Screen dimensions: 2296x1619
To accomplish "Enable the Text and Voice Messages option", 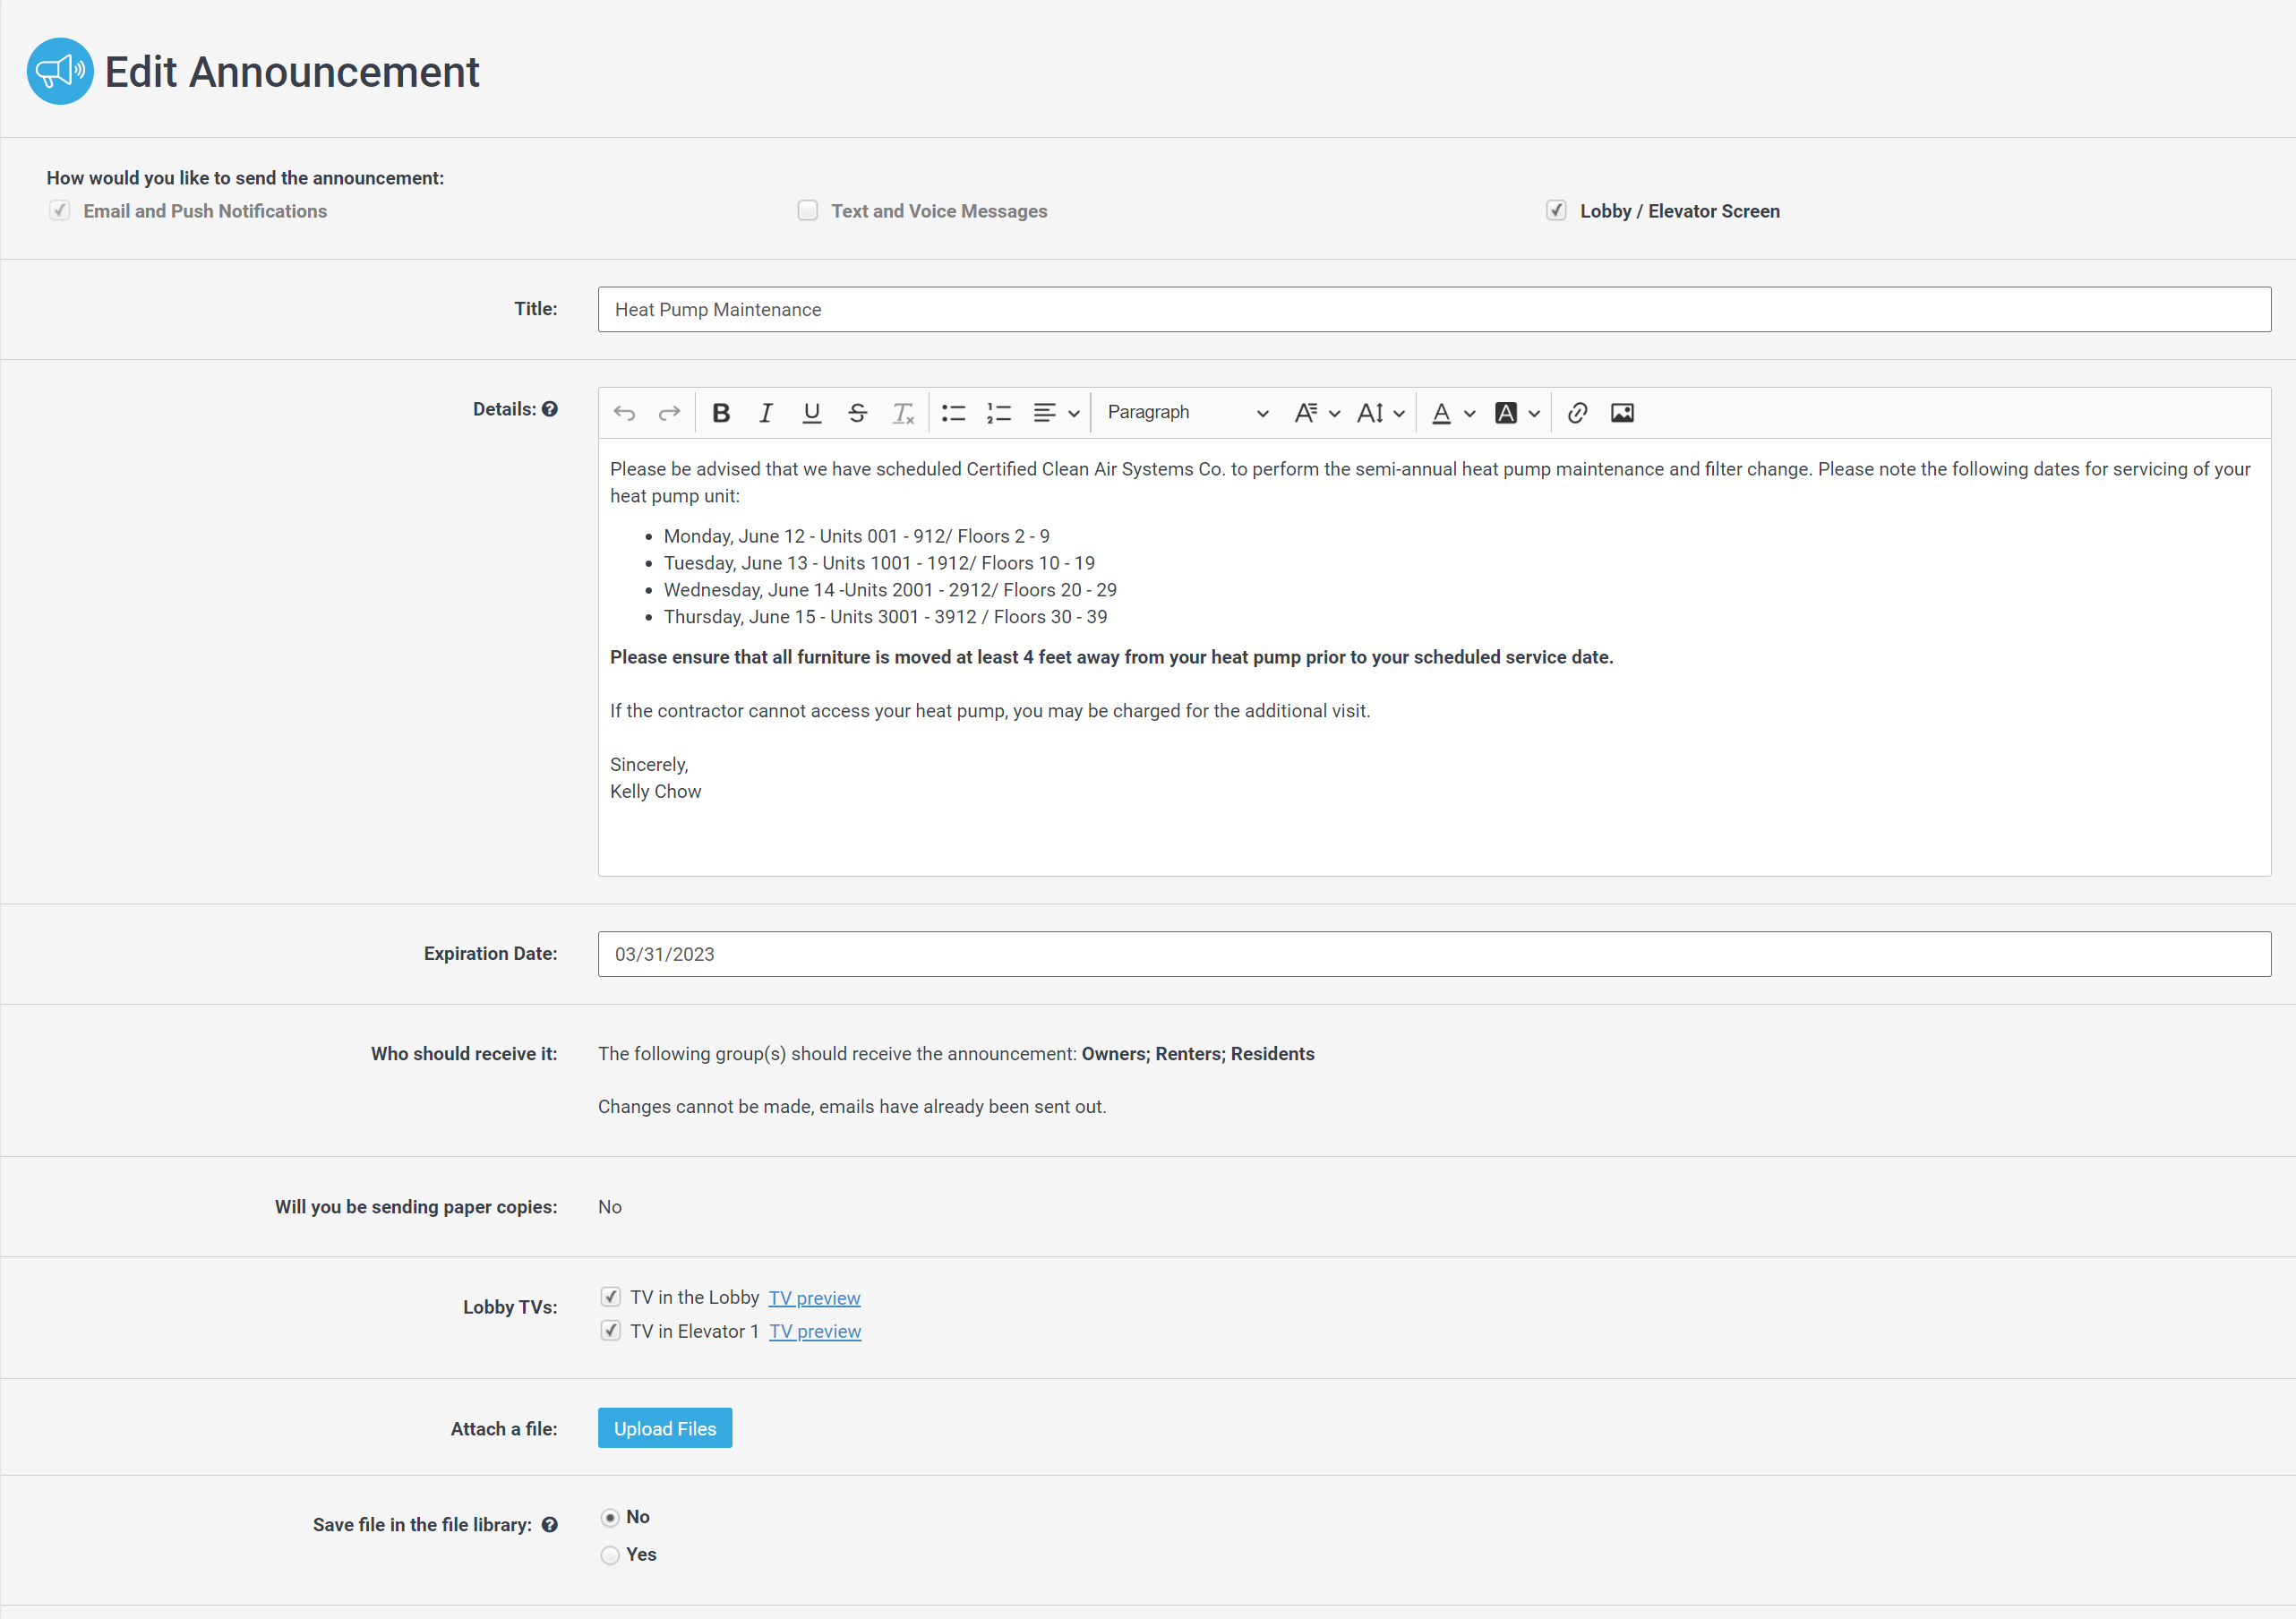I will 807,210.
